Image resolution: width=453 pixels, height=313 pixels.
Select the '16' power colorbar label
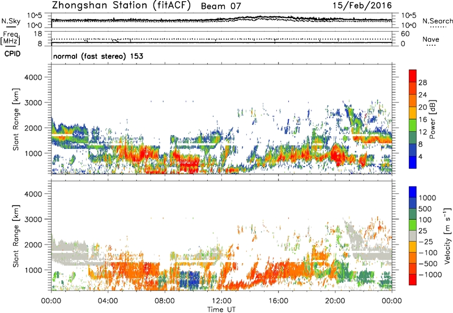(x=422, y=120)
